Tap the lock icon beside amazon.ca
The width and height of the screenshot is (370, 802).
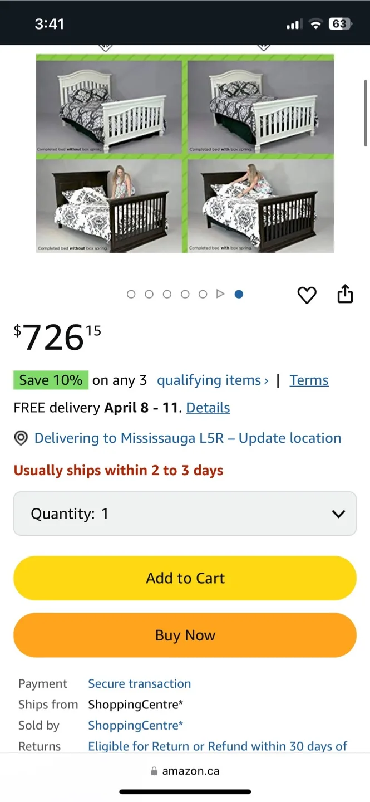click(x=154, y=771)
